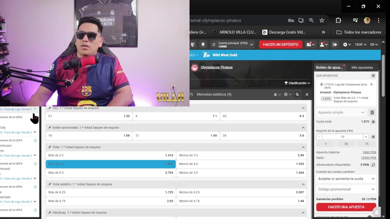Open the market search magnifier icon

[x=297, y=95]
